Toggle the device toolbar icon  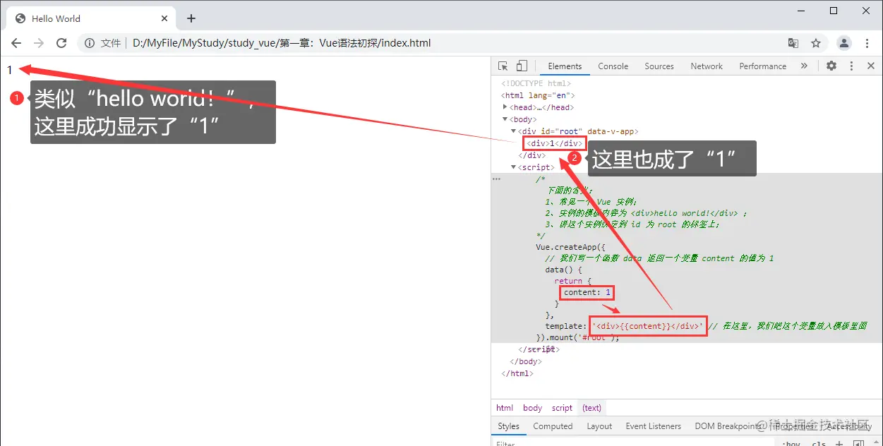[x=522, y=66]
